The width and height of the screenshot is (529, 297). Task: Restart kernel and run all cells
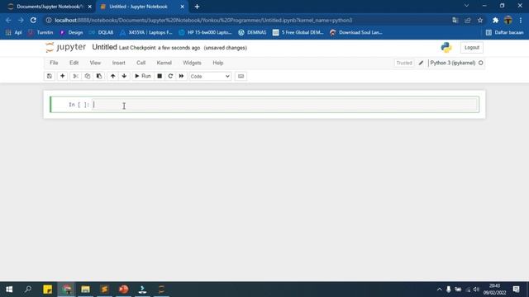[x=182, y=76]
